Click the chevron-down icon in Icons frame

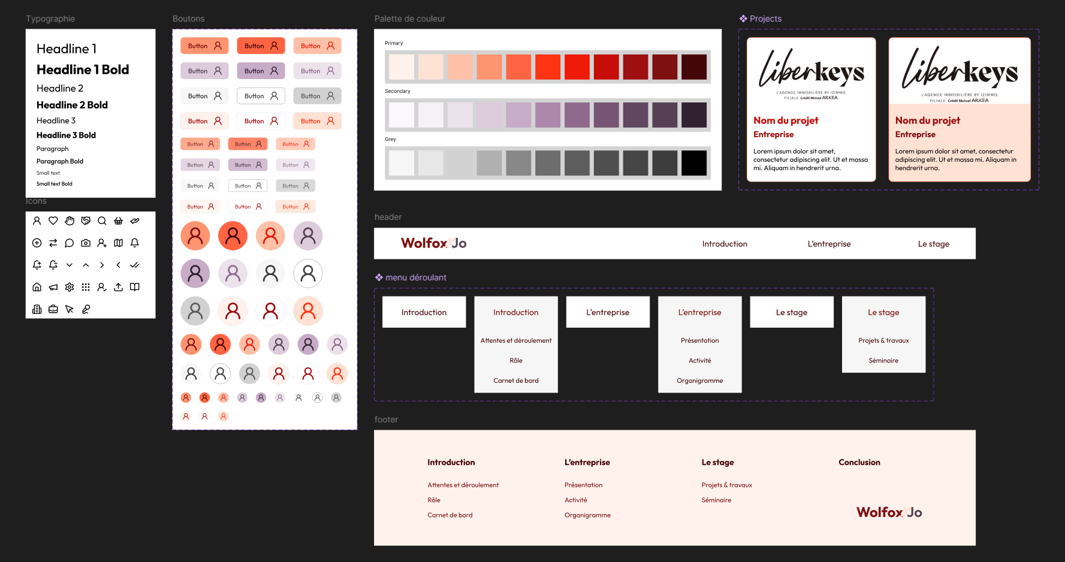tap(70, 265)
